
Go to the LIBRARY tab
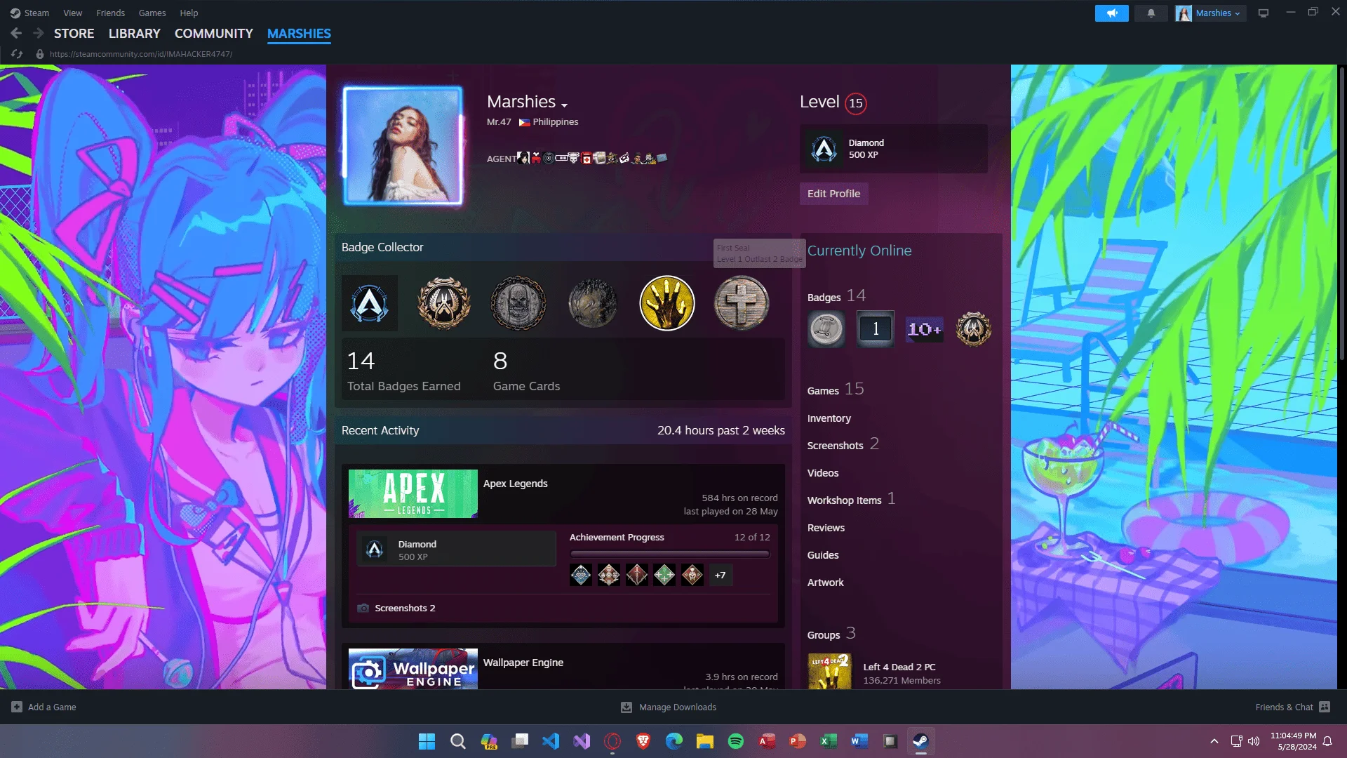134,33
